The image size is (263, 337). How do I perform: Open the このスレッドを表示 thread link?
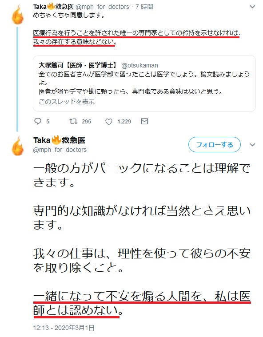point(67,101)
